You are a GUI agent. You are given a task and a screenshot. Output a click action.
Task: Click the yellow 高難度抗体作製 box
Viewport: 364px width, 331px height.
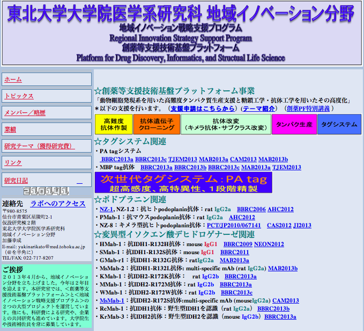tap(114, 124)
